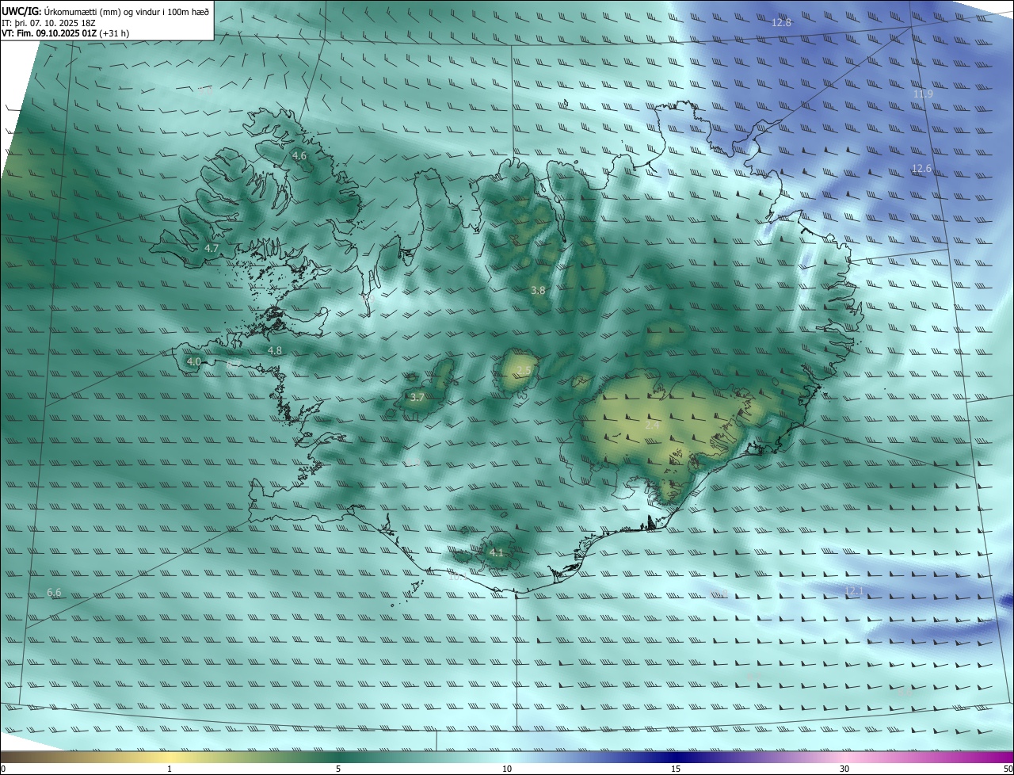Click the 4.7 value label on the map
Screen dimensions: 1014x775
pos(212,249)
